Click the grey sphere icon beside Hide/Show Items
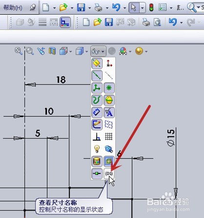This screenshot has width=204, height=218. point(112,51)
